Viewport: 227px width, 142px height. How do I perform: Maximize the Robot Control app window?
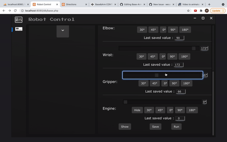click(203, 18)
